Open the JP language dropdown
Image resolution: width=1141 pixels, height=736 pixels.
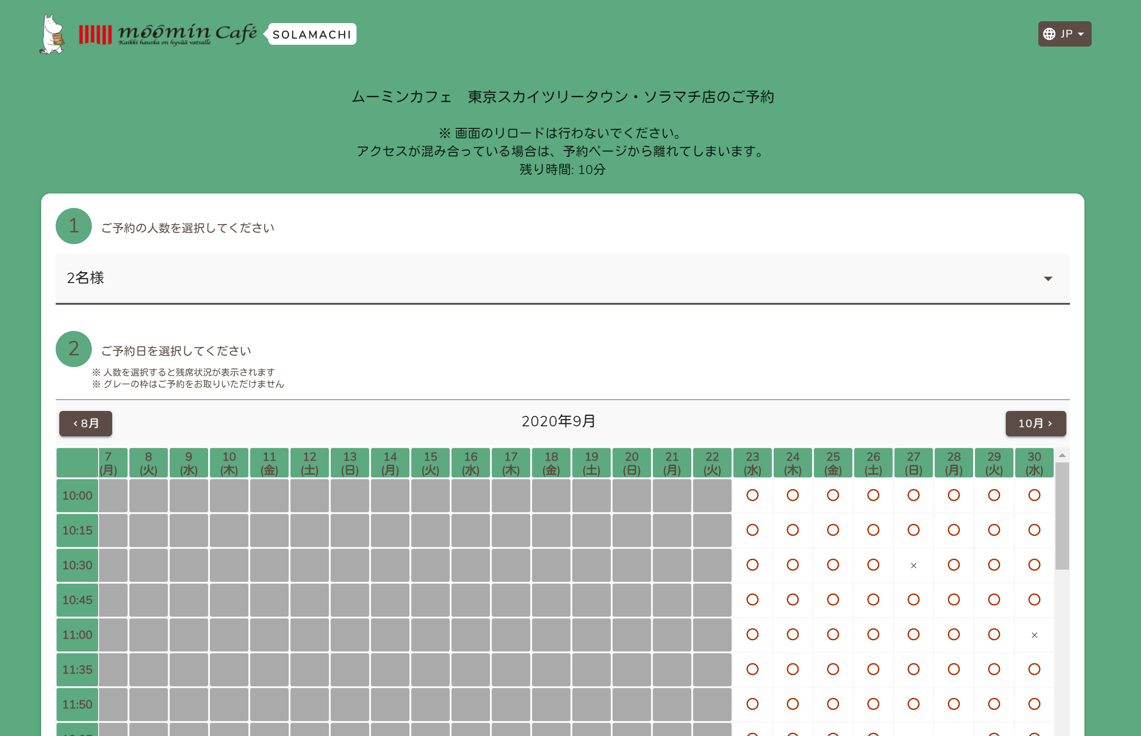1065,34
